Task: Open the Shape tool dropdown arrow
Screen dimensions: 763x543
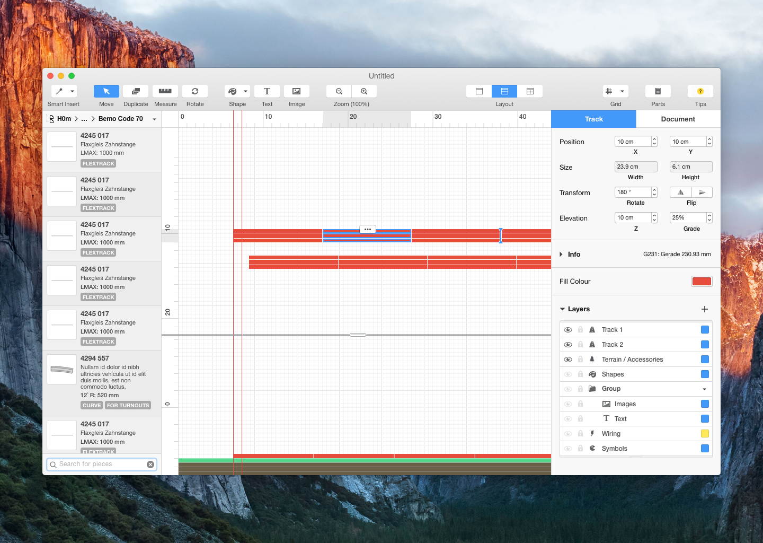Action: pyautogui.click(x=245, y=91)
